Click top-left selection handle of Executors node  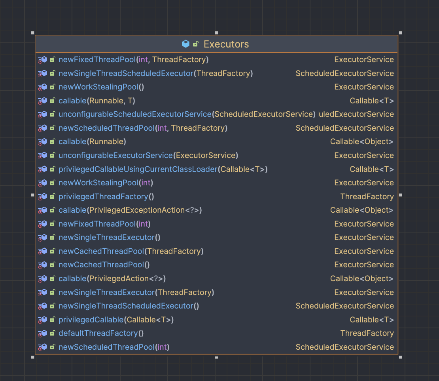[33, 33]
